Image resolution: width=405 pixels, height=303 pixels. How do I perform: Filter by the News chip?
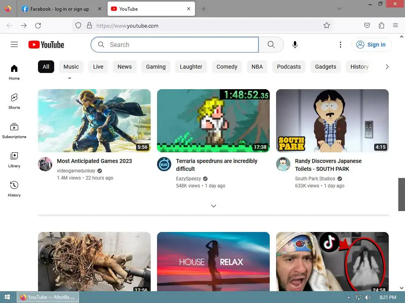tap(125, 67)
